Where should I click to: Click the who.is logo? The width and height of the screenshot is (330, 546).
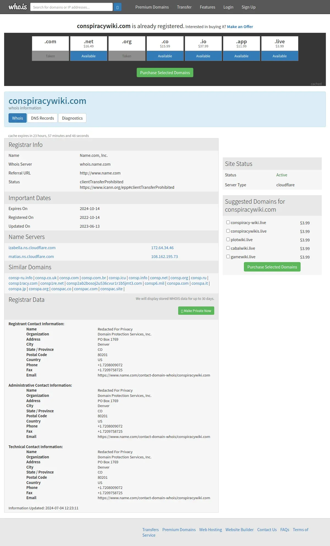pos(18,7)
